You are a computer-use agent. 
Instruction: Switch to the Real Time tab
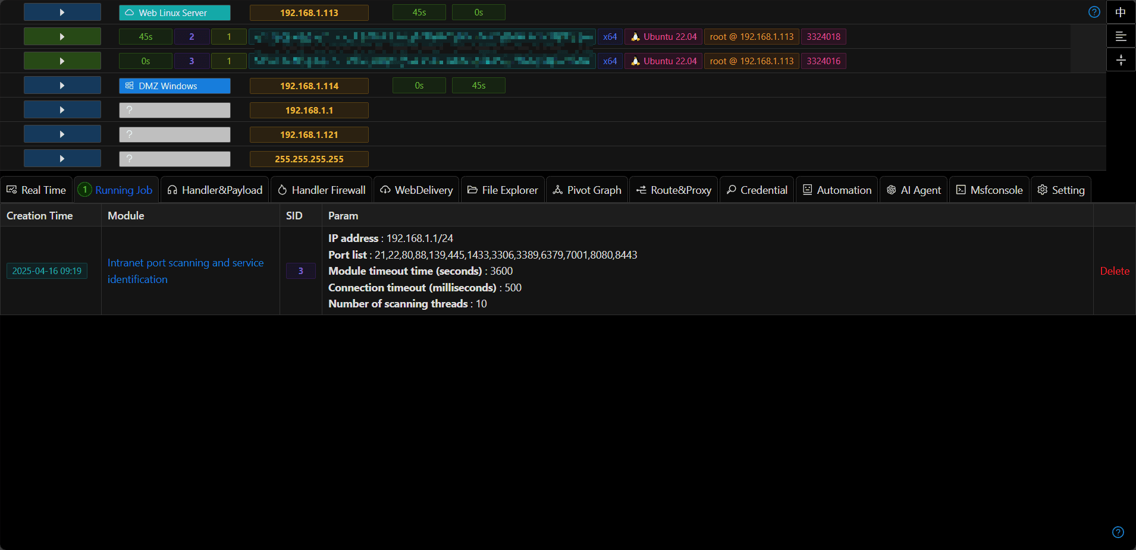(36, 190)
